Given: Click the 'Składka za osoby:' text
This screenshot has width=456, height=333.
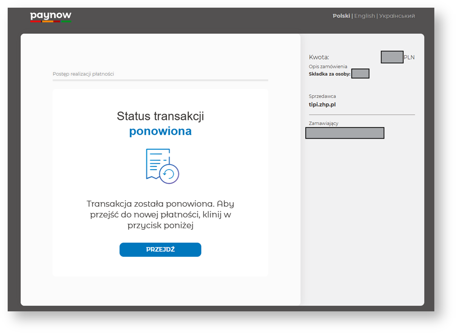Looking at the screenshot, I should pyautogui.click(x=330, y=74).
